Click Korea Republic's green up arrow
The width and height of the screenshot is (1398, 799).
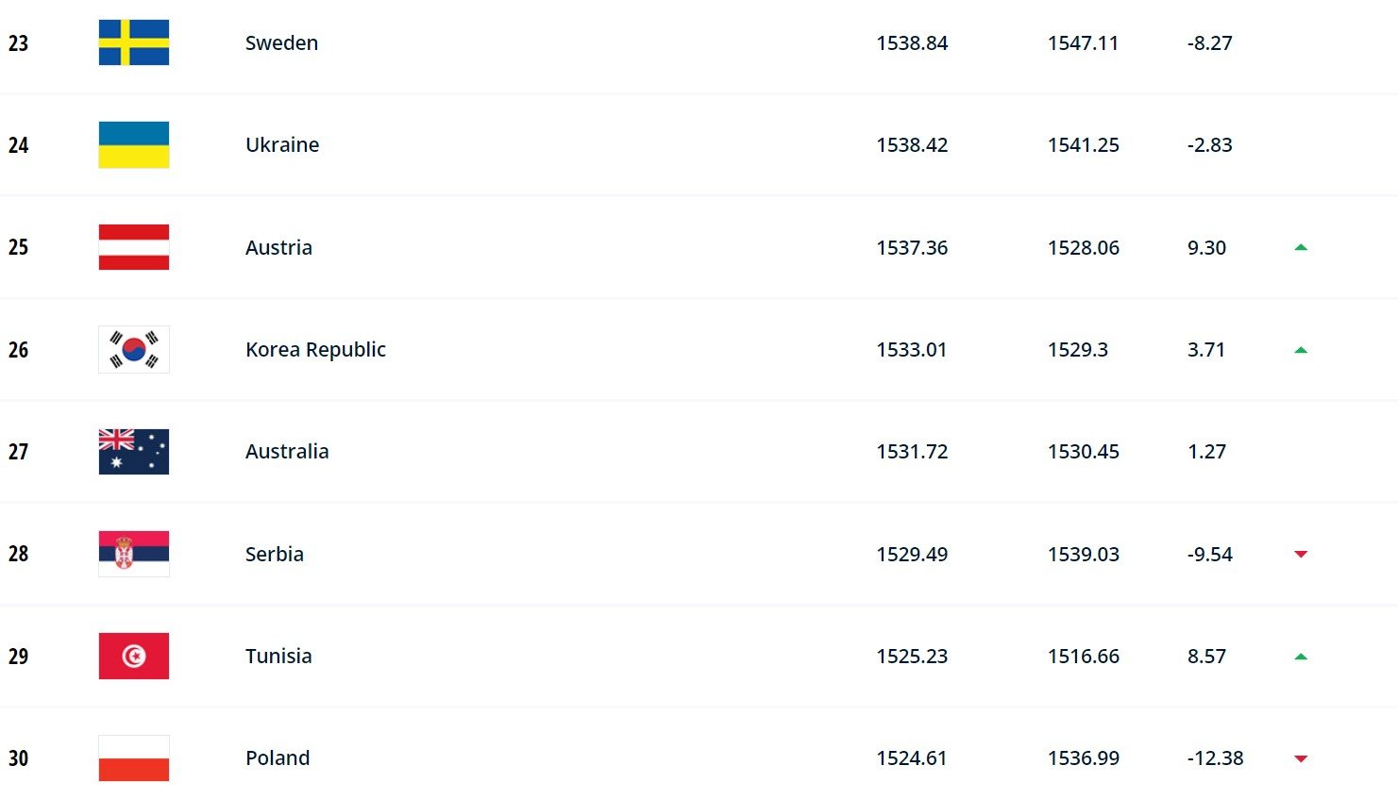tap(1301, 350)
